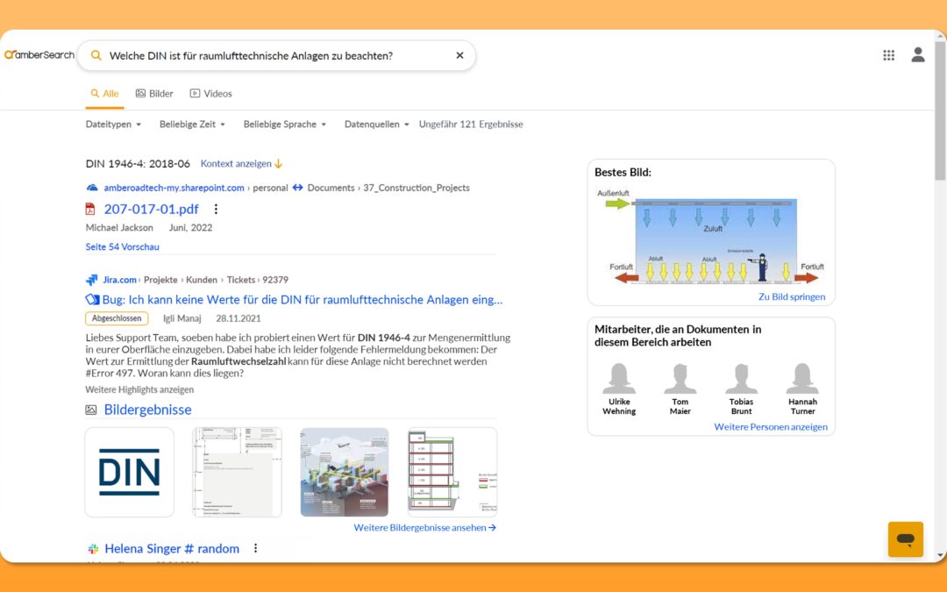Clear the search query with the X

(459, 55)
